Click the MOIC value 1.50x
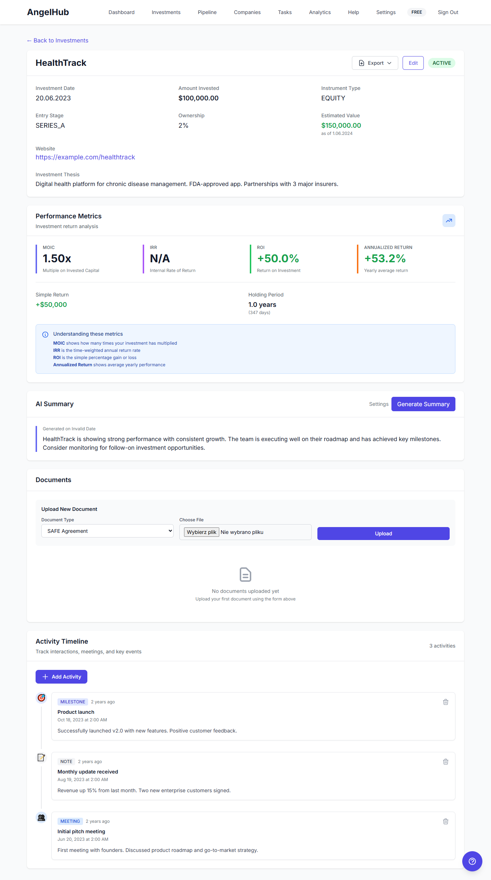Viewport: 491px width, 880px height. click(x=57, y=258)
